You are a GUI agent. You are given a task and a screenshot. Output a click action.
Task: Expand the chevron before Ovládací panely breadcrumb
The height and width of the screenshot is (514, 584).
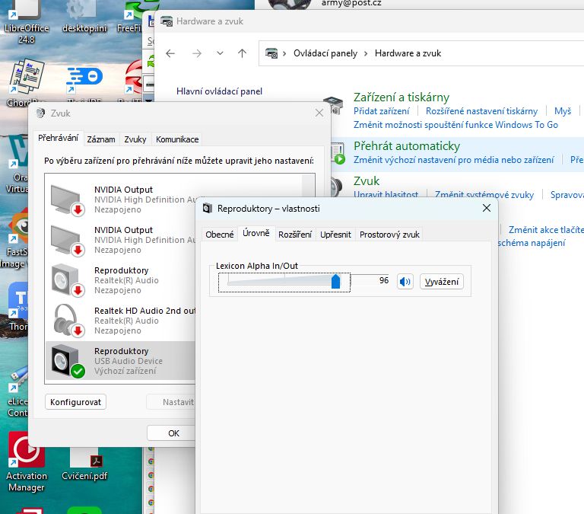(x=284, y=53)
